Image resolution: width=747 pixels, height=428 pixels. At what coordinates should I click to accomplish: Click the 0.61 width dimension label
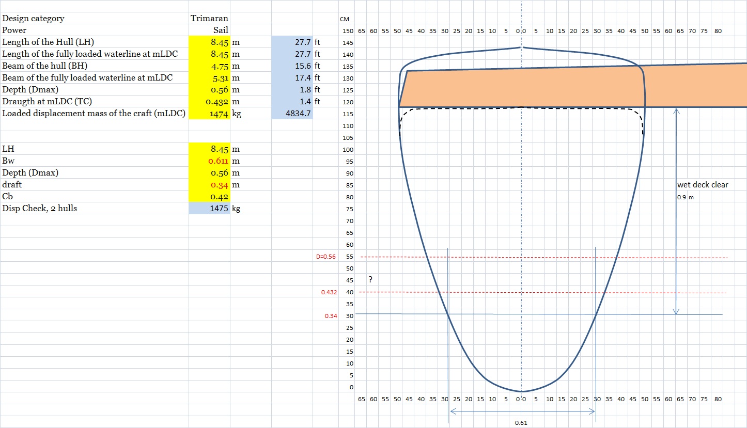(521, 423)
